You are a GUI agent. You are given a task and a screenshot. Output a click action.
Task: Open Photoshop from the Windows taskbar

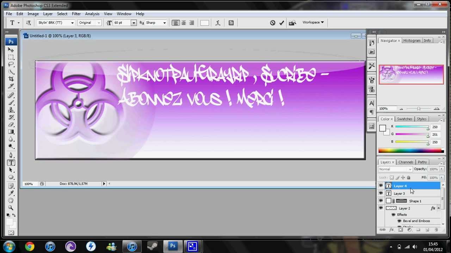[x=173, y=246]
